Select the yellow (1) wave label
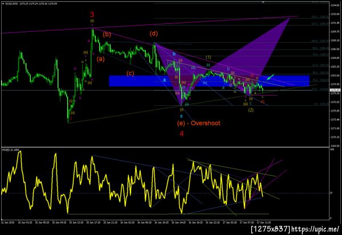Image resolution: width=342 pixels, height=235 pixels. pyautogui.click(x=208, y=57)
